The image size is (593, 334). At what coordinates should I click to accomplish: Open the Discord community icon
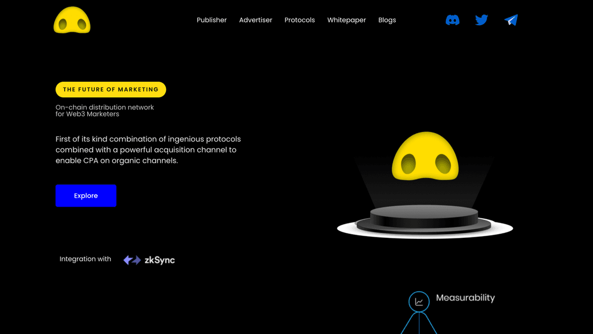click(x=452, y=20)
